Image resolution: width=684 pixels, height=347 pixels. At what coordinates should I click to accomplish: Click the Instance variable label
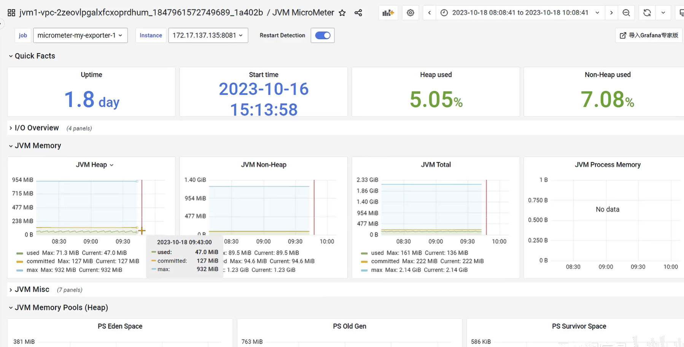(x=151, y=35)
